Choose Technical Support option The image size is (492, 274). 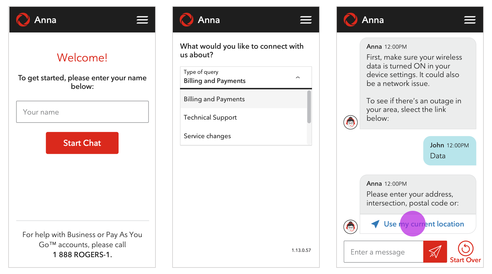pos(210,118)
